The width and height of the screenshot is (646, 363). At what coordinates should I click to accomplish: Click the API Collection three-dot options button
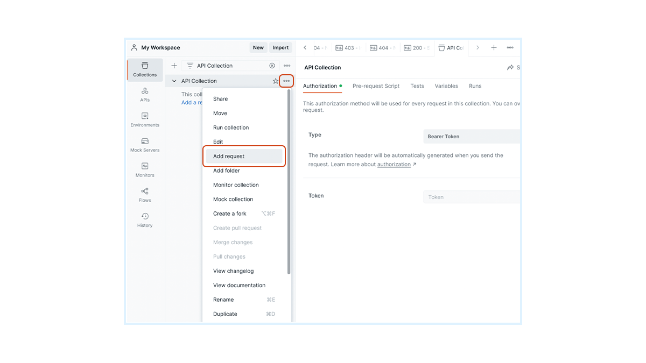click(x=286, y=81)
